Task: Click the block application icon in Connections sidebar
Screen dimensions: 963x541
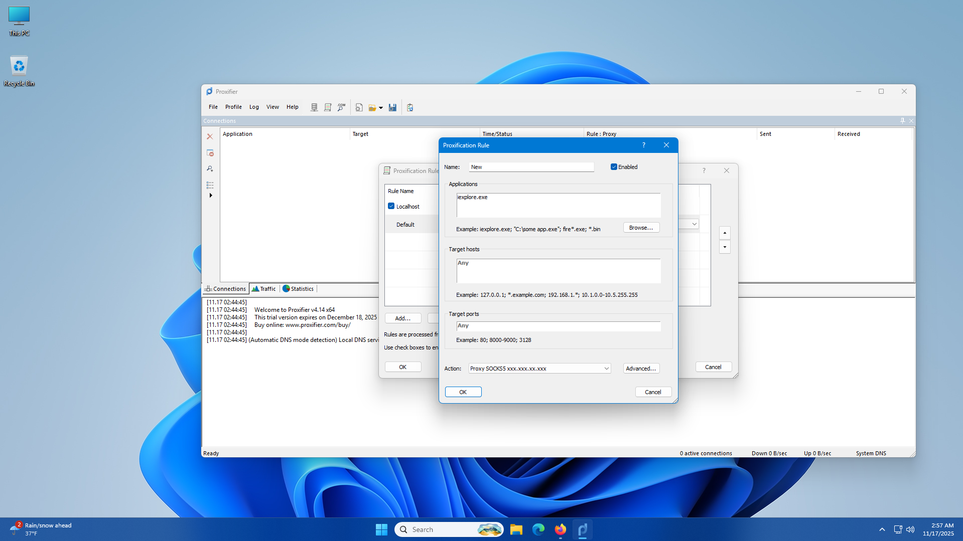Action: 210,153
